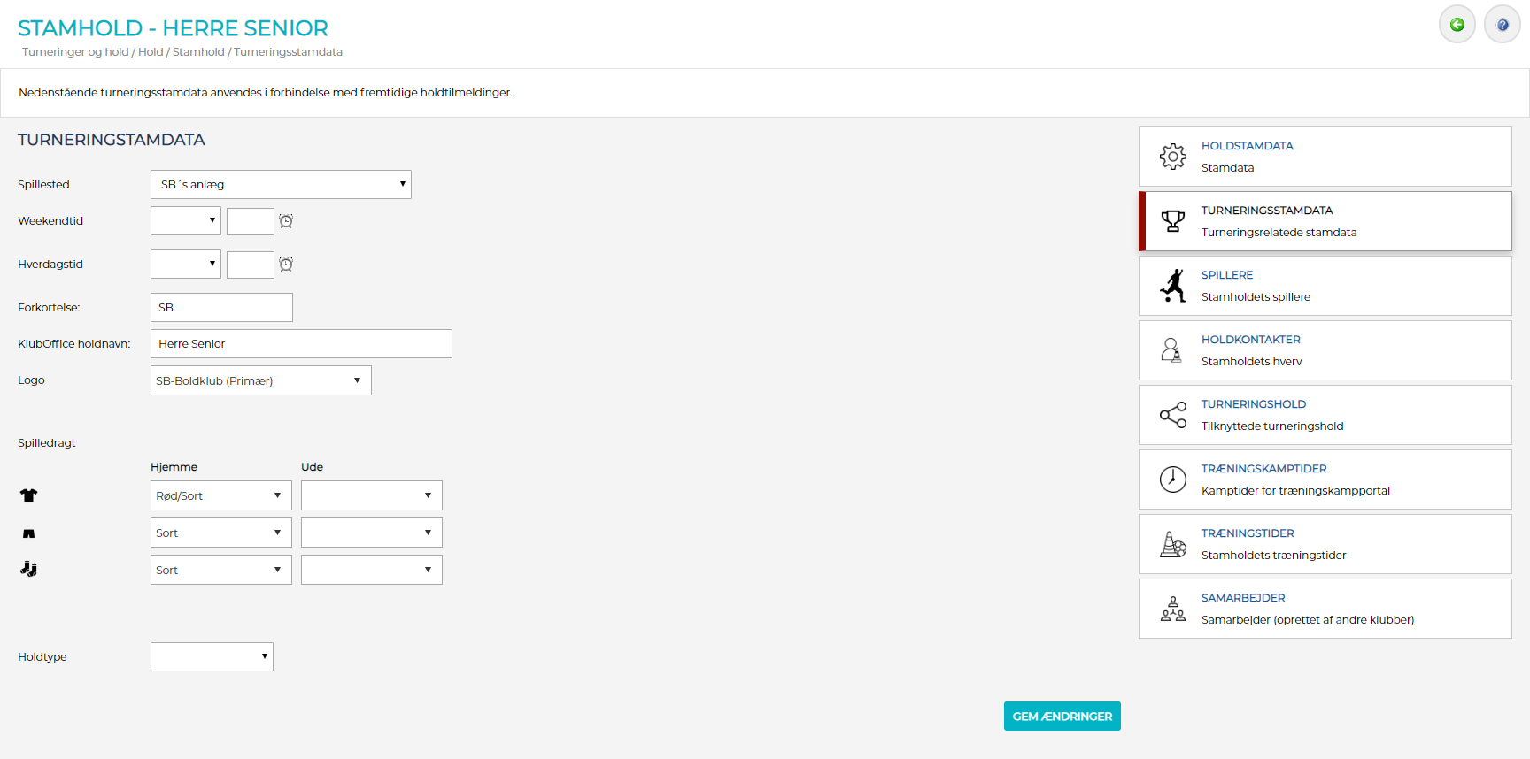1530x759 pixels.
Task: Click the Træningstider cone and ball icon
Action: [1172, 544]
